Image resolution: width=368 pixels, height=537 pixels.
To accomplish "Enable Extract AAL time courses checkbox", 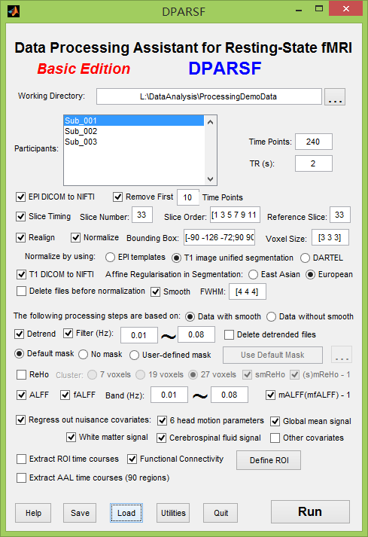I will point(22,478).
